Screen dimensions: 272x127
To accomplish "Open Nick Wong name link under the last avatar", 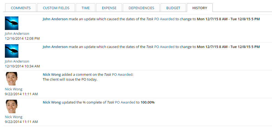I will 14,117.
